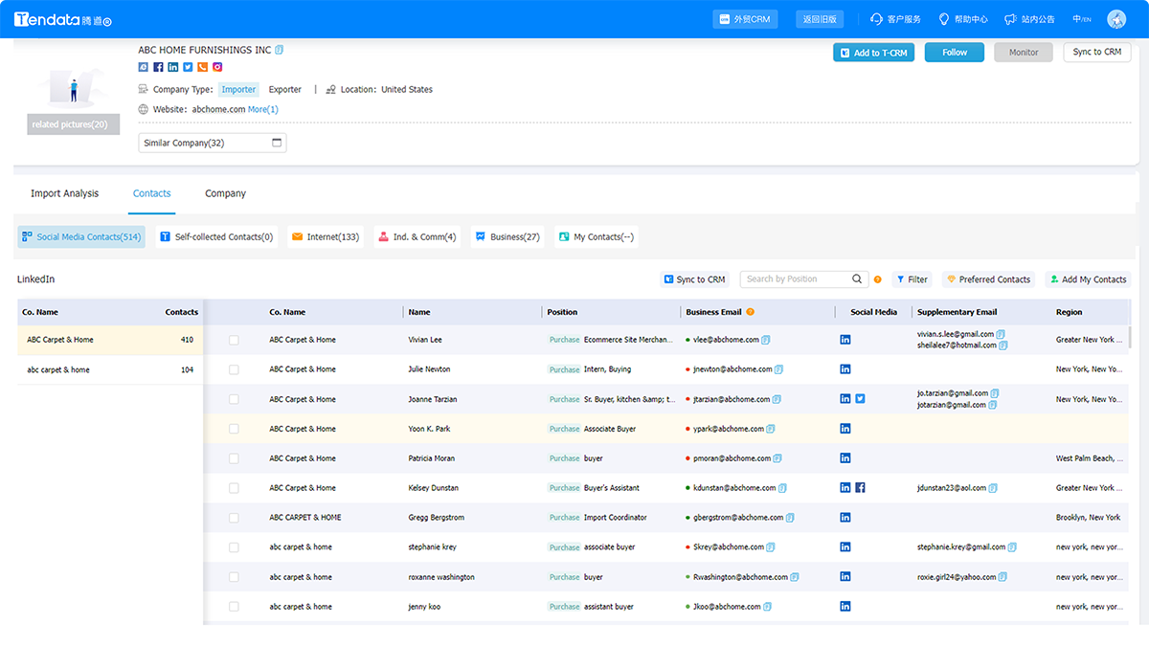
Task: Open Julie Newton's LinkedIn profile icon
Action: pos(845,369)
